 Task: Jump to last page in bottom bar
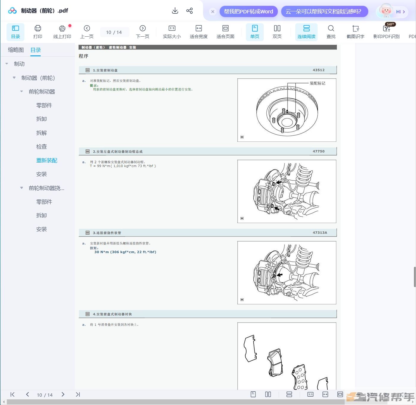pyautogui.click(x=78, y=395)
